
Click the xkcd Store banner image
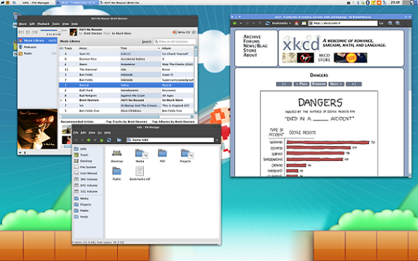tap(350, 58)
